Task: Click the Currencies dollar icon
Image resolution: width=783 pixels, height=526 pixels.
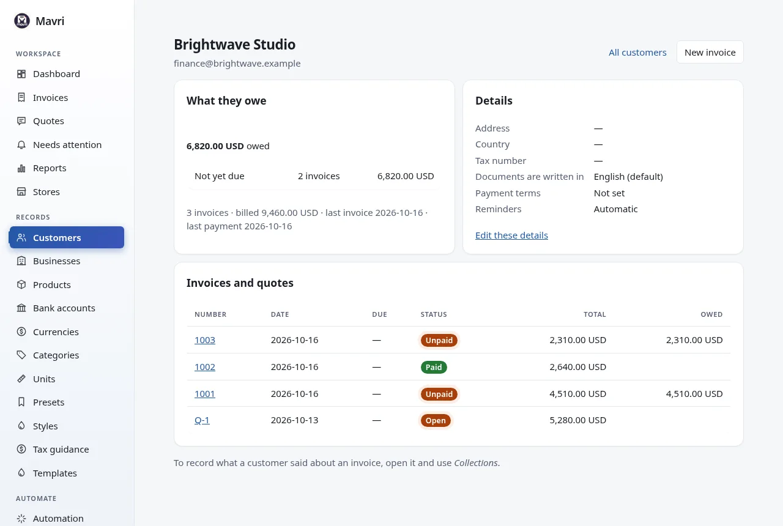Action: (21, 332)
